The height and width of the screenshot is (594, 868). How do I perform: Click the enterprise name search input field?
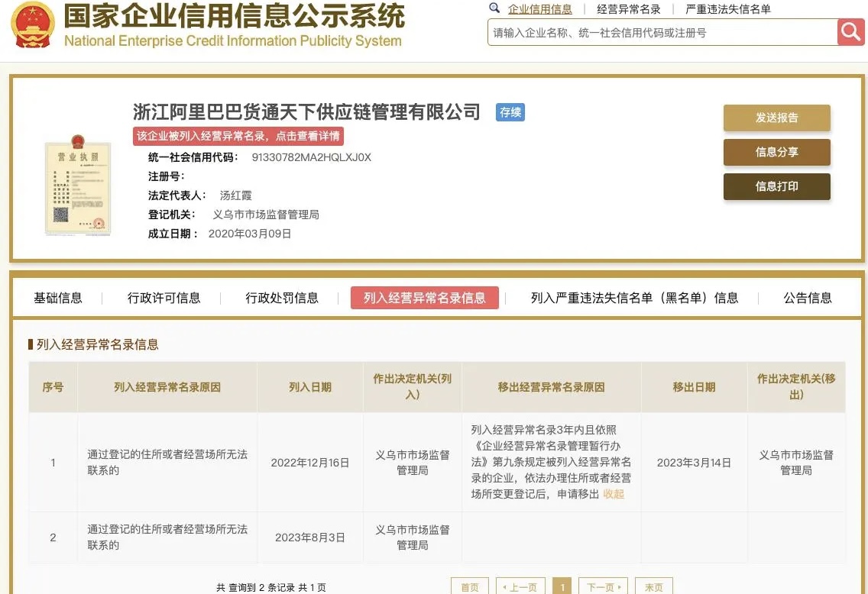click(662, 32)
